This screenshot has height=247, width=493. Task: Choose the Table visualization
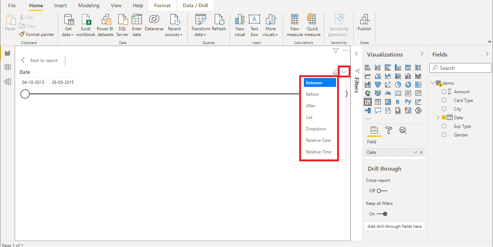(x=378, y=102)
